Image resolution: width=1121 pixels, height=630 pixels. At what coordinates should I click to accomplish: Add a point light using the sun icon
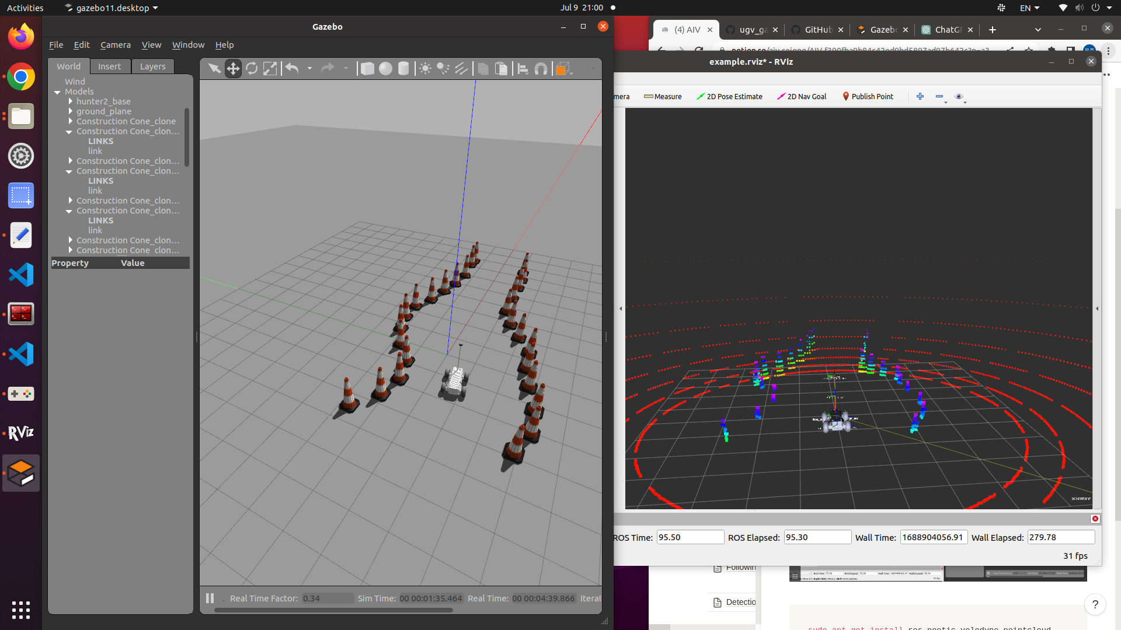point(424,68)
